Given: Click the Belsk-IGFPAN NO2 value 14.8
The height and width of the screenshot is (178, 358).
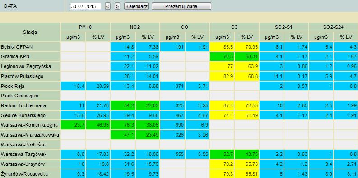Looking at the screenshot, I should (123, 47).
